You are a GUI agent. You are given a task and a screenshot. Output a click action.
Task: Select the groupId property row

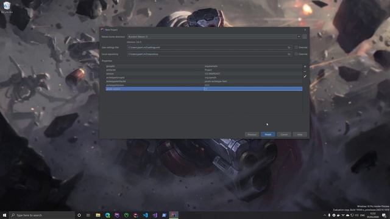[x=204, y=66]
